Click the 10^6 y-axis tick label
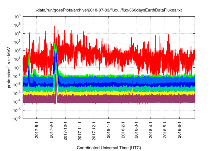Viewport: 215px width, 151px height. 17,17
